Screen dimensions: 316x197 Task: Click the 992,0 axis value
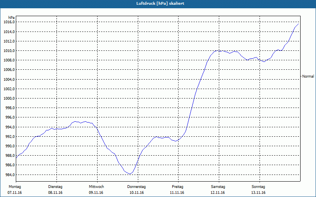point(10,136)
